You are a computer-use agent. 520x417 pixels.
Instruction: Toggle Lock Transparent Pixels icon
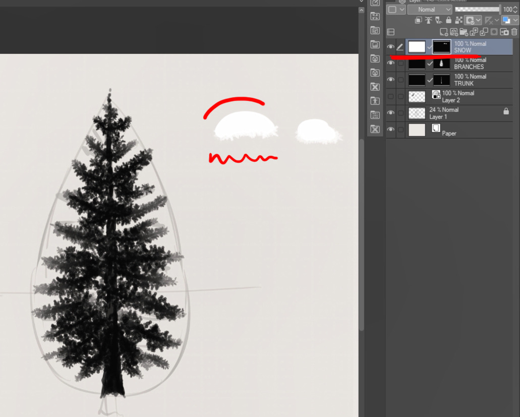[x=458, y=20]
